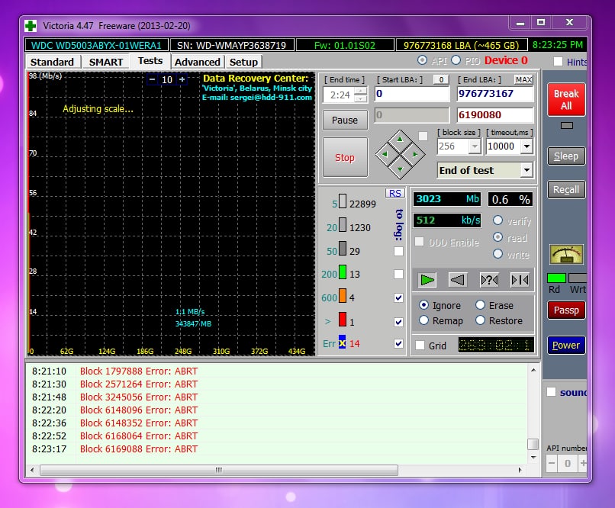Open the Advanced tab

click(197, 62)
